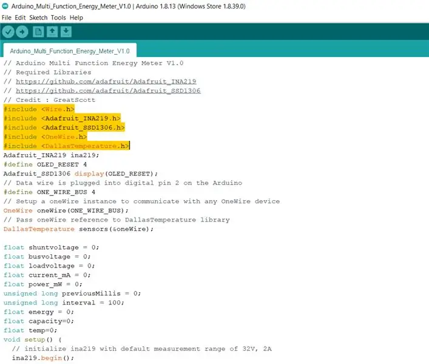Click 'float loadvoltage = 0;' line
The height and width of the screenshot is (364, 429).
[x=49, y=266]
